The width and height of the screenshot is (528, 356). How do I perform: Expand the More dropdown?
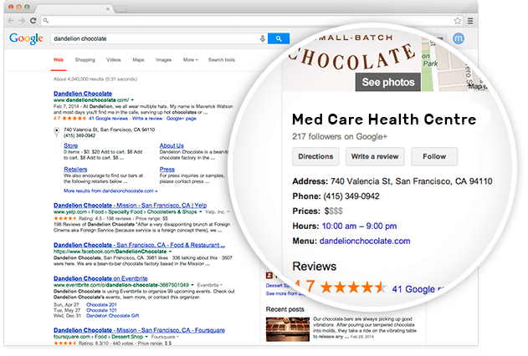(190, 60)
